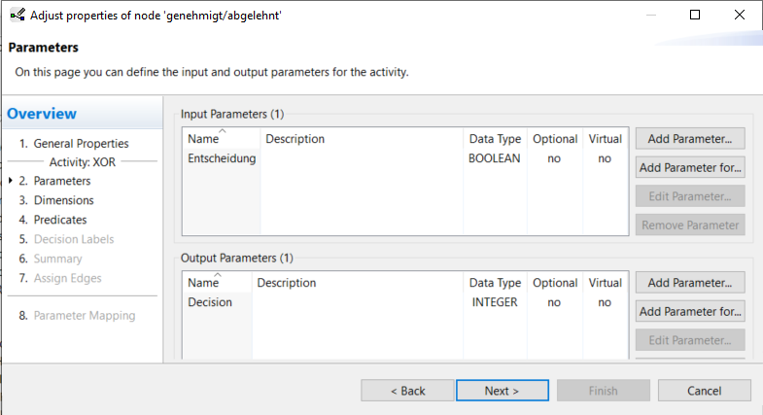Click the arrow marker beside Parameters step
This screenshot has width=763, height=415.
click(11, 181)
